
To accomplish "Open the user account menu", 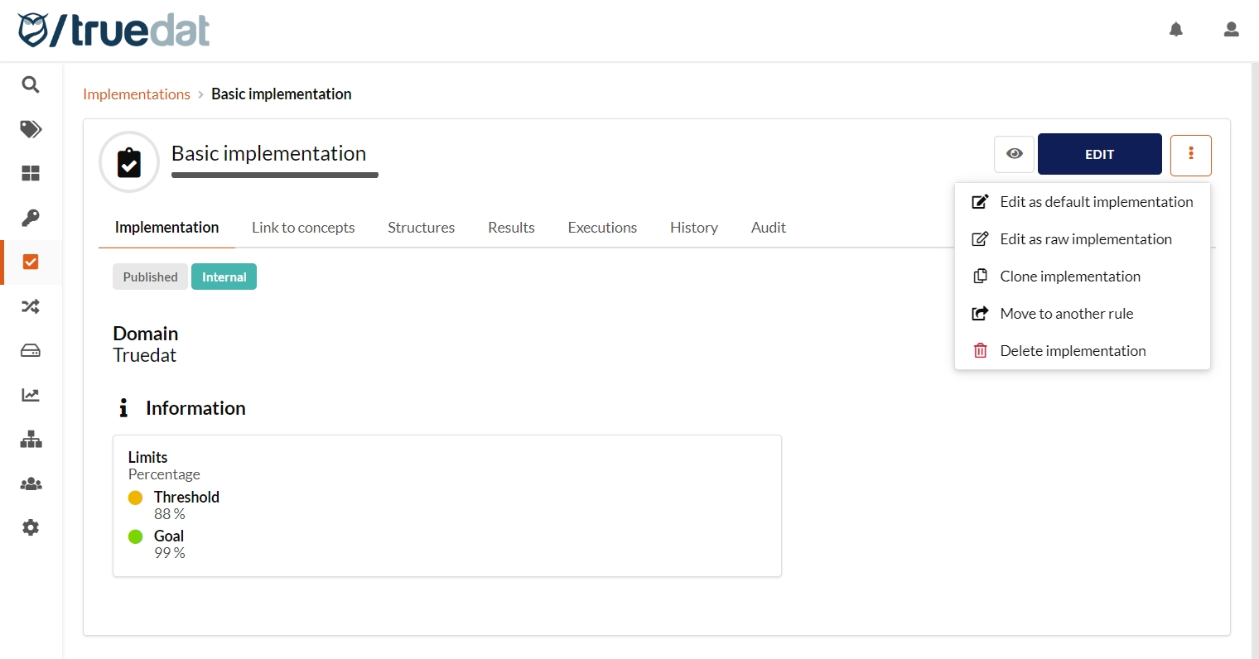I will 1231,30.
